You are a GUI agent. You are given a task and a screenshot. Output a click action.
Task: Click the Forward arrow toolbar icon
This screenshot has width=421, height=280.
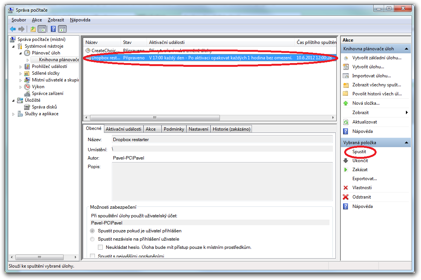pos(21,29)
